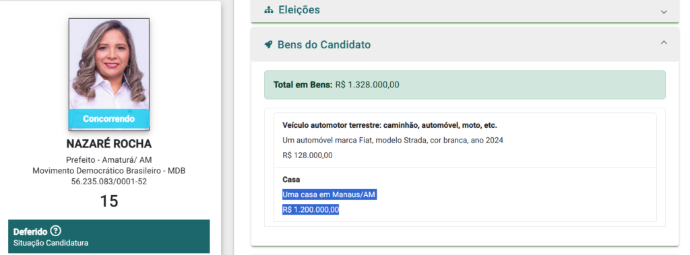Click the Total em Bens summary box
This screenshot has height=255, width=690.
[x=465, y=84]
